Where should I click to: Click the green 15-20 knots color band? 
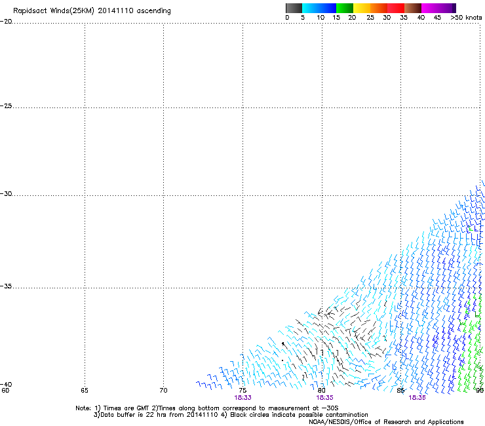click(345, 8)
